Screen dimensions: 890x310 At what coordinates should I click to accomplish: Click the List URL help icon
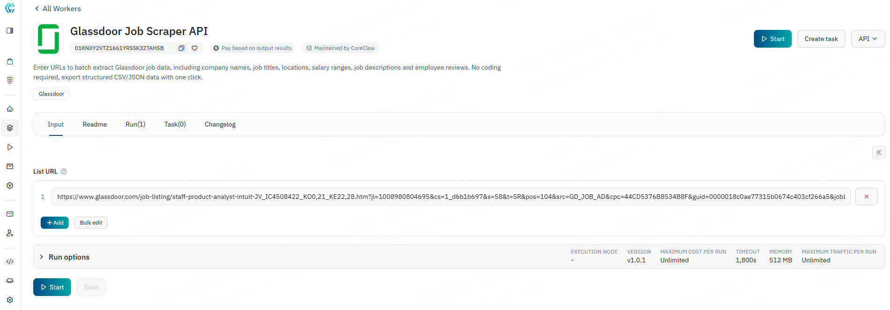pos(64,171)
